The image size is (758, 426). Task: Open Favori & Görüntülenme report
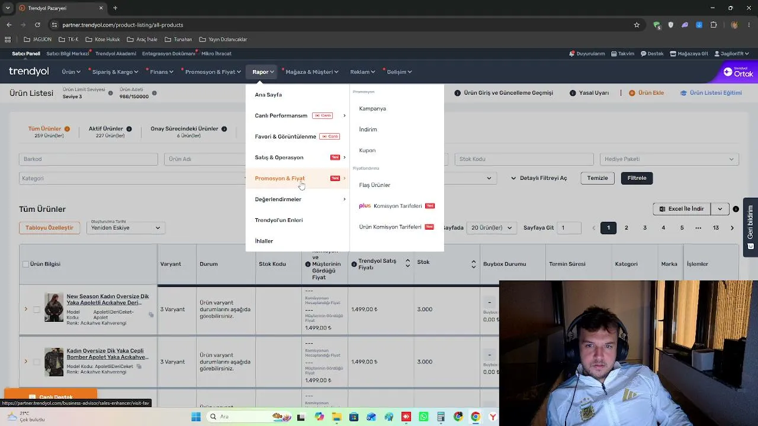(x=297, y=137)
